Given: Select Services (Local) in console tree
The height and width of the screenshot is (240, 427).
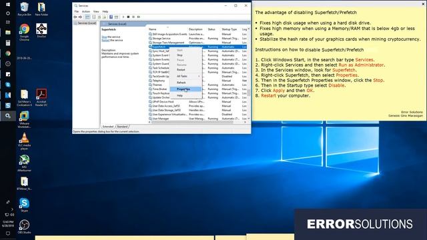Looking at the screenshot, I should point(86,23).
